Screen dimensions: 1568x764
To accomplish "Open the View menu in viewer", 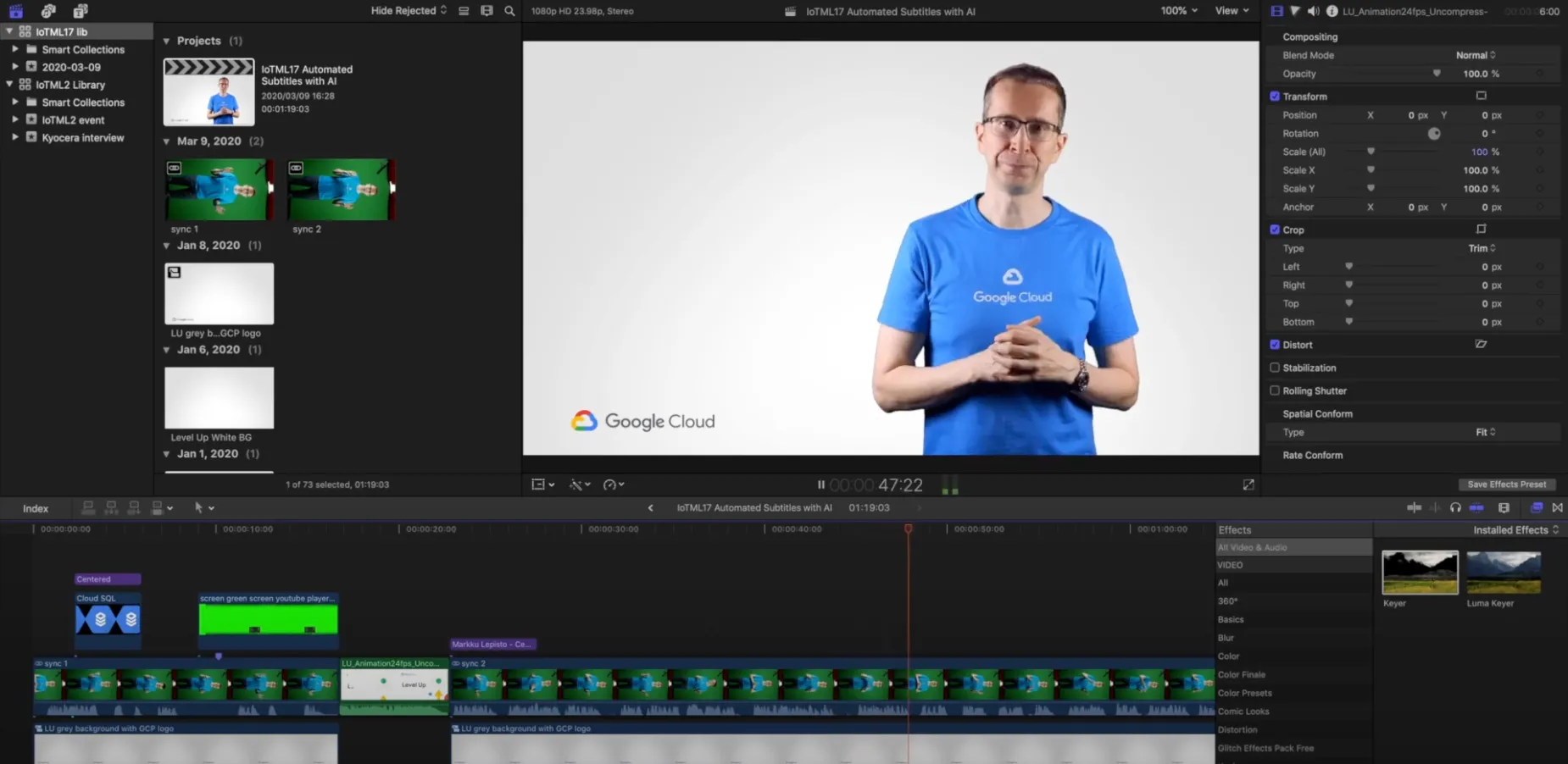I will [x=1232, y=11].
